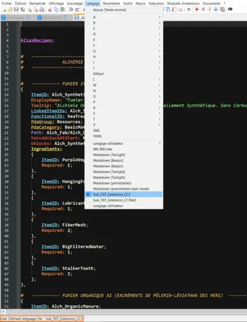
Task: Select Sub_TXT_Extension_CC3test language
Action: [124, 200]
